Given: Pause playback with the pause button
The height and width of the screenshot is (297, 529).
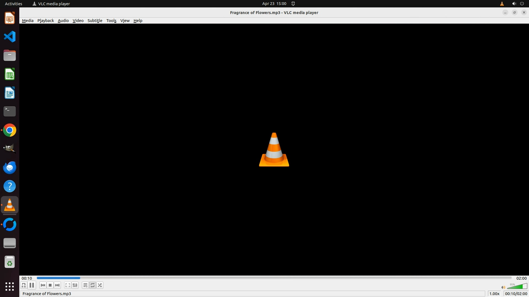Looking at the screenshot, I should 32,285.
